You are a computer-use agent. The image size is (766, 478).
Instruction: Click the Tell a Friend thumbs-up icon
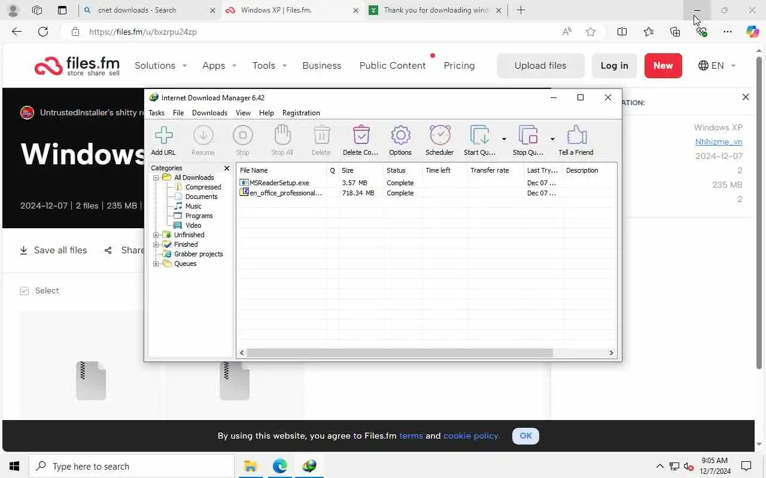click(576, 140)
